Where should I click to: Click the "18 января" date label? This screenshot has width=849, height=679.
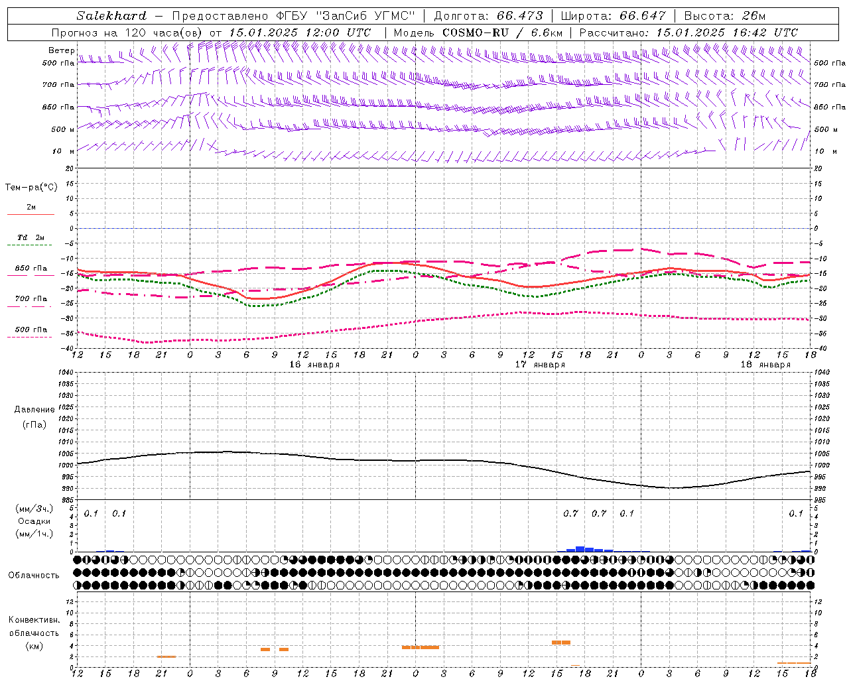(x=765, y=365)
